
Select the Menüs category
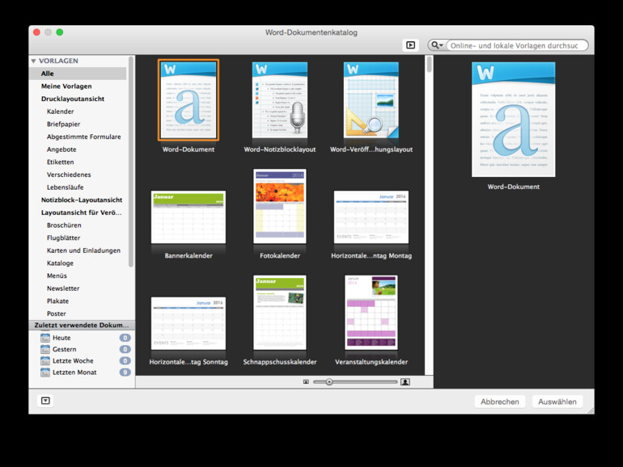[57, 276]
